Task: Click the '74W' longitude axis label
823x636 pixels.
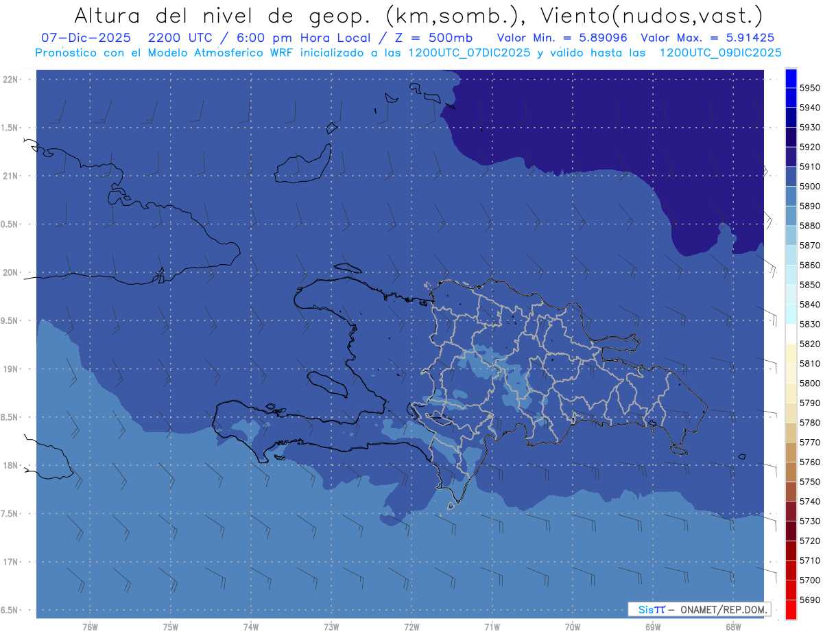Action: tap(251, 627)
